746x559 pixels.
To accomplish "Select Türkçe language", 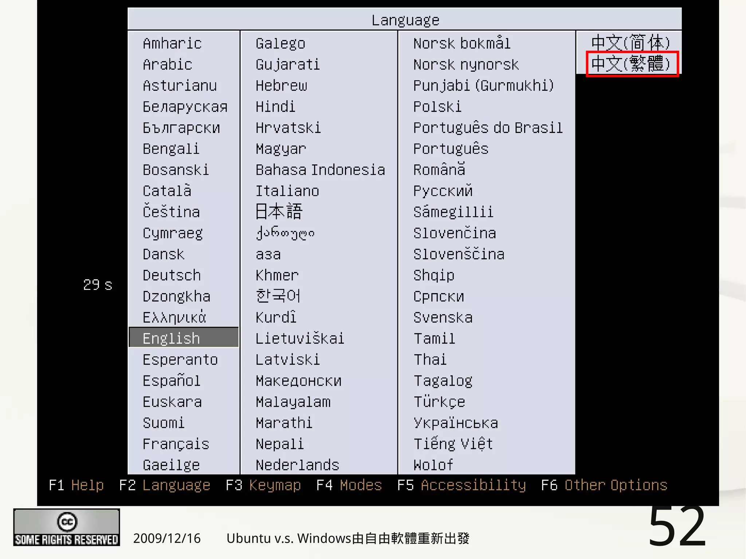I will 439,402.
